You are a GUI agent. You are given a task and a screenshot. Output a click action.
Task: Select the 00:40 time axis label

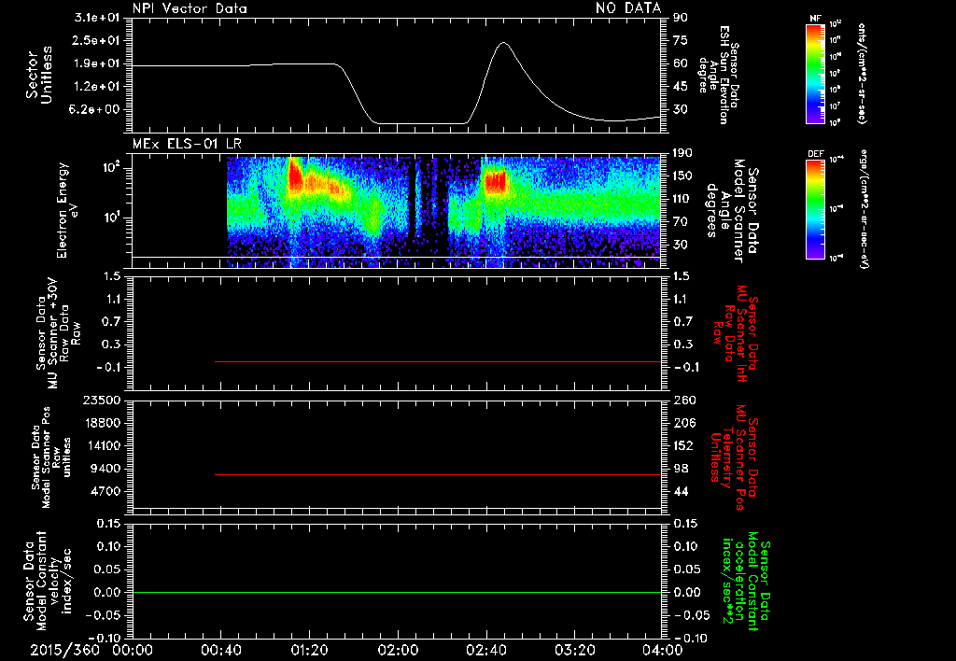[x=220, y=650]
